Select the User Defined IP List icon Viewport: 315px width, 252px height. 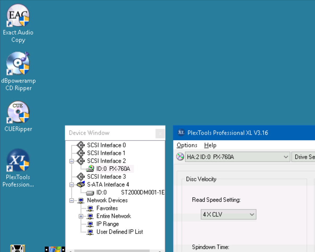(90, 232)
